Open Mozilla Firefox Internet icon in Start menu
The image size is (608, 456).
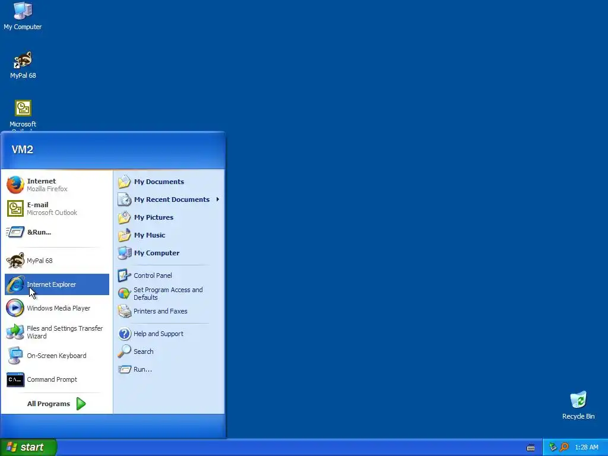[x=15, y=185]
